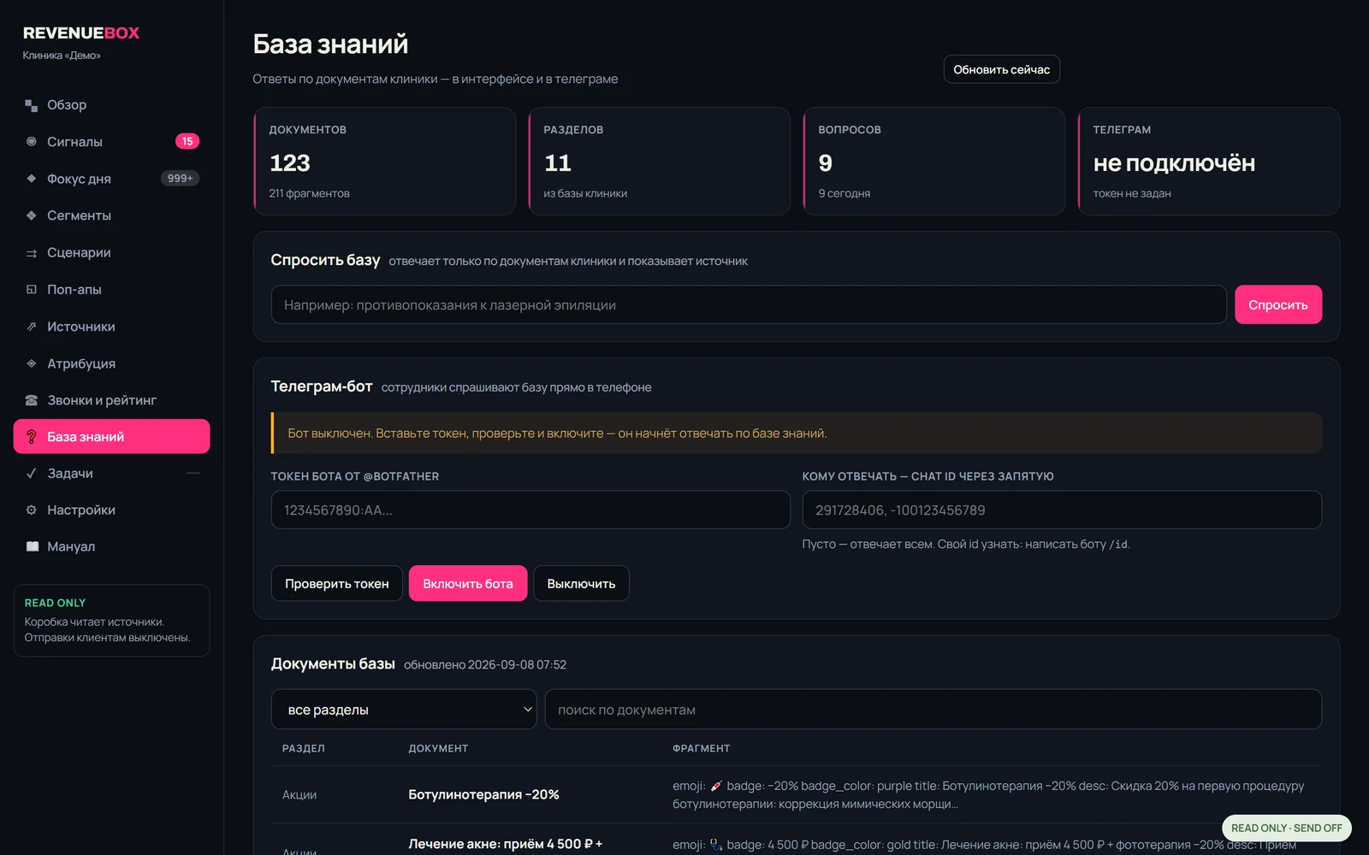Click the Сценарии arrows icon

tap(32, 253)
